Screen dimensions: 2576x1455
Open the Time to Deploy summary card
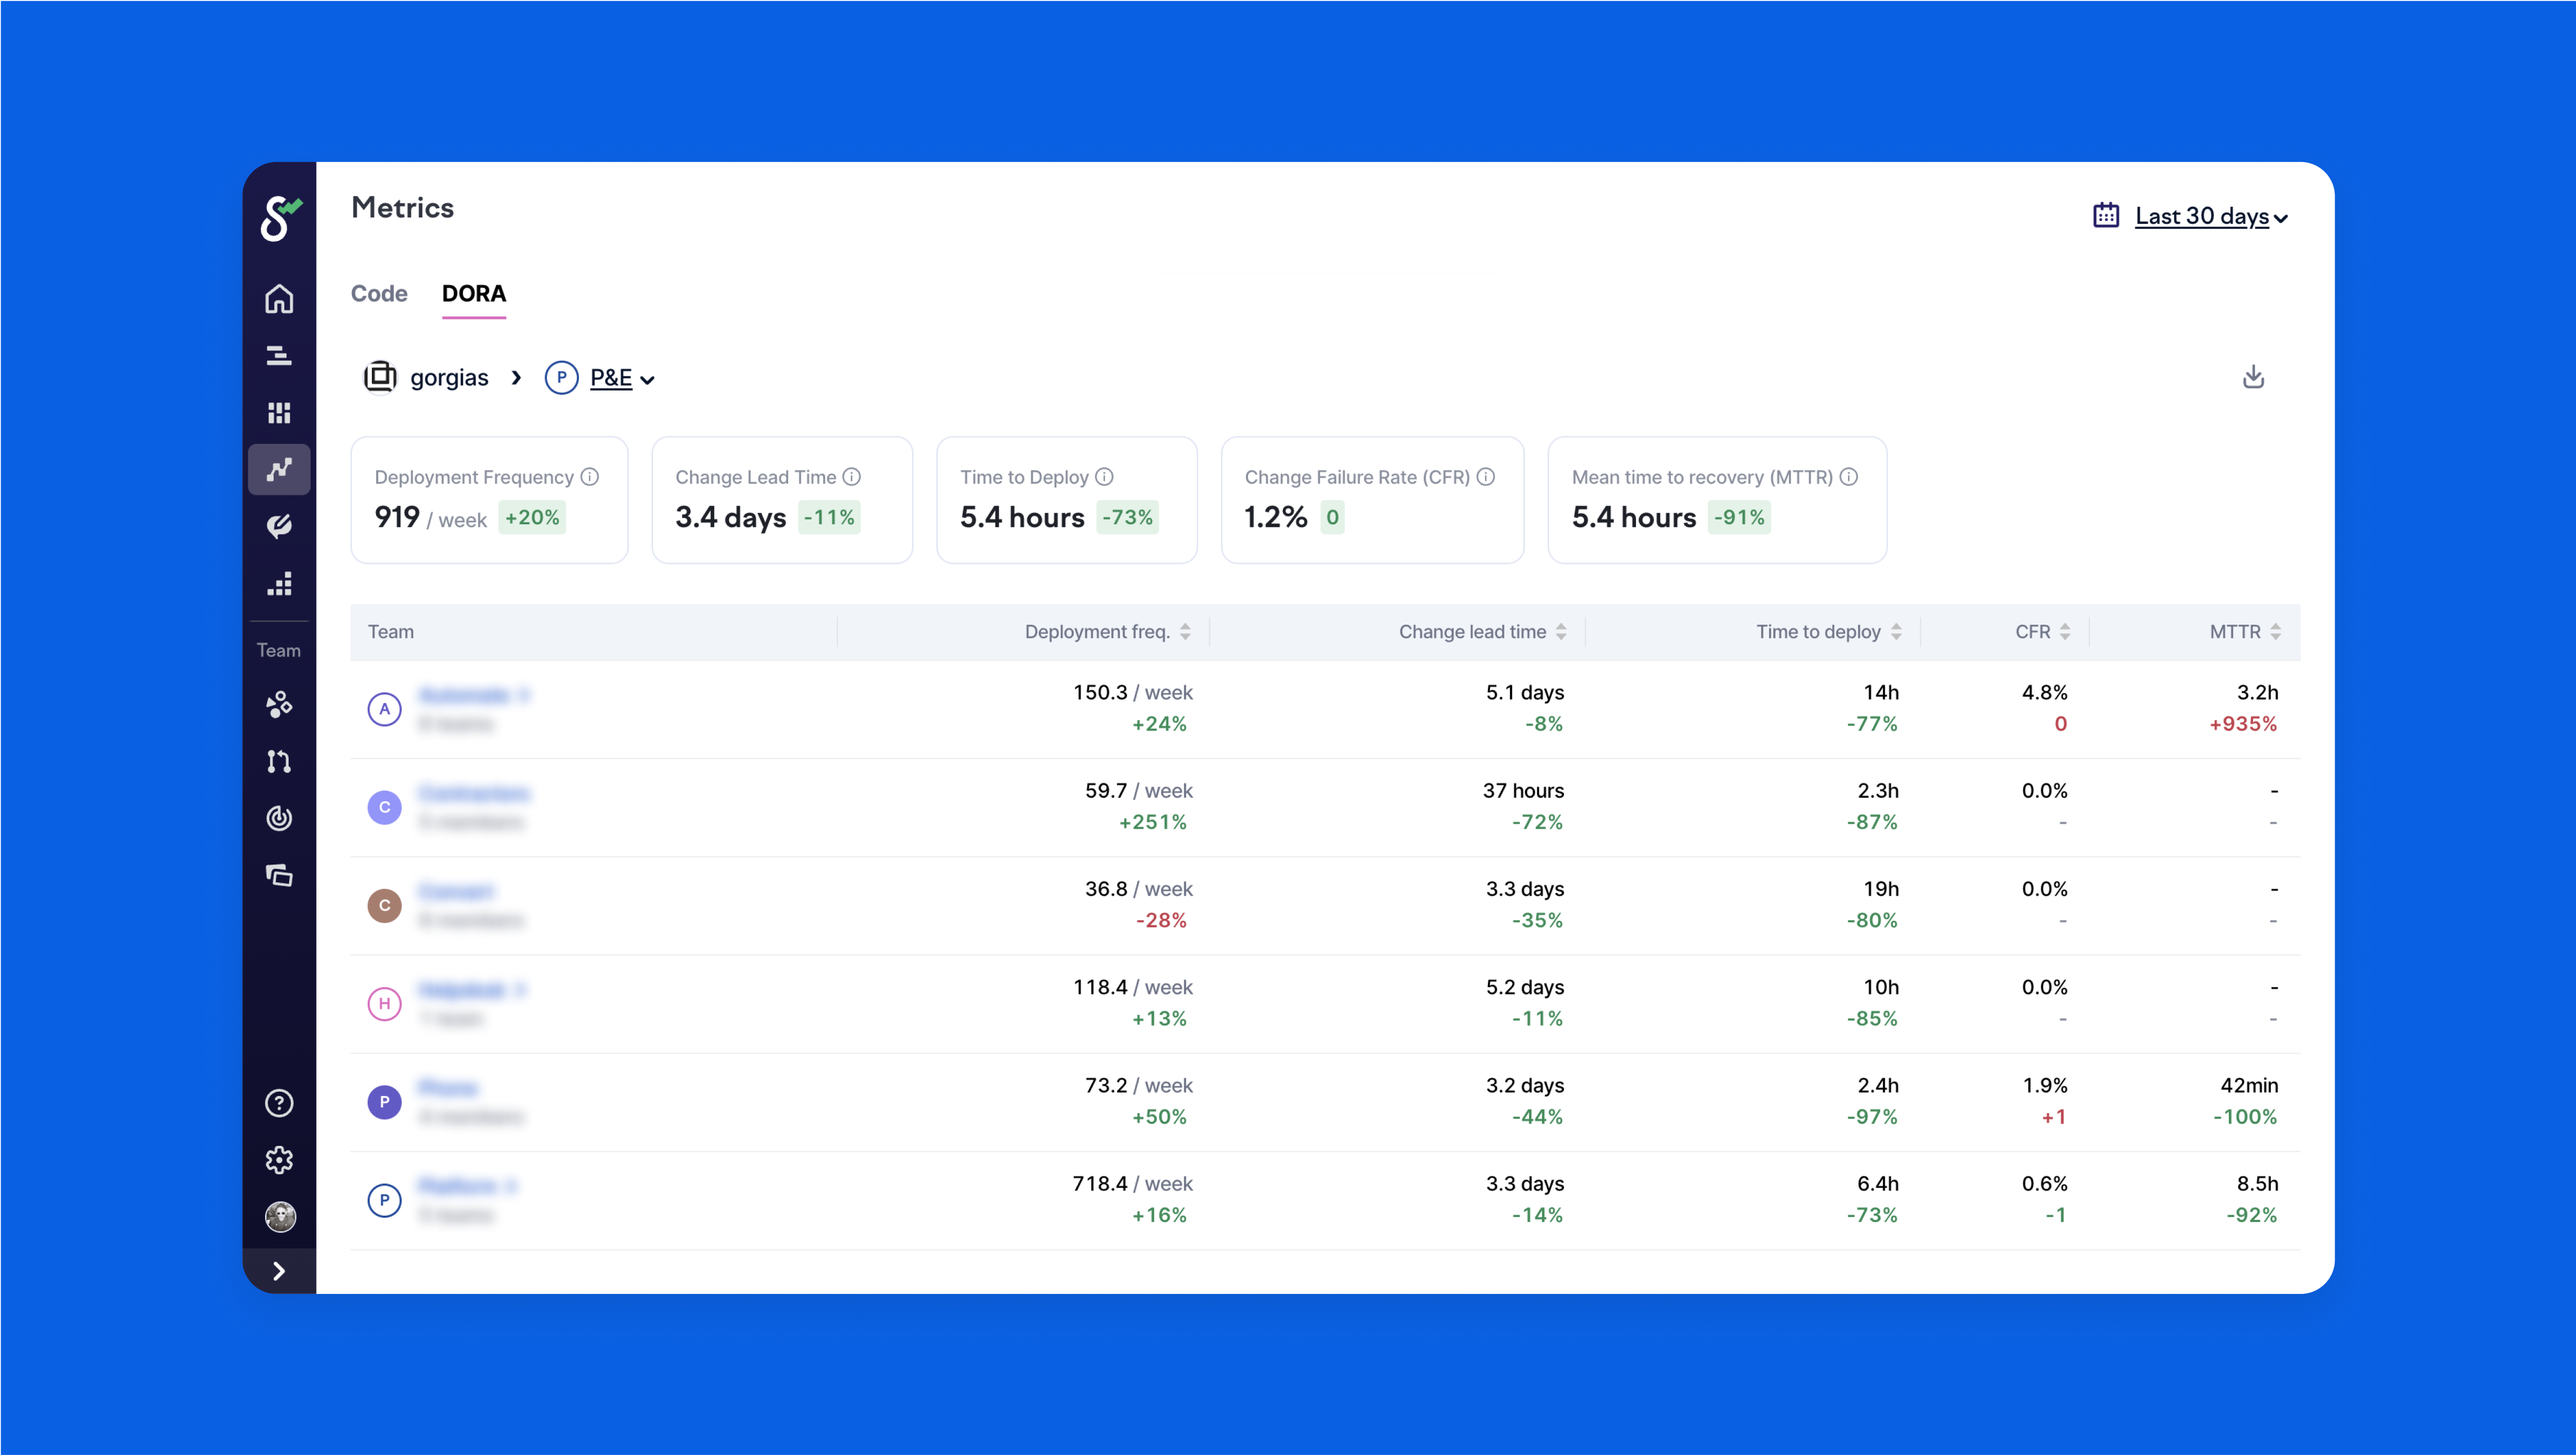(1066, 500)
